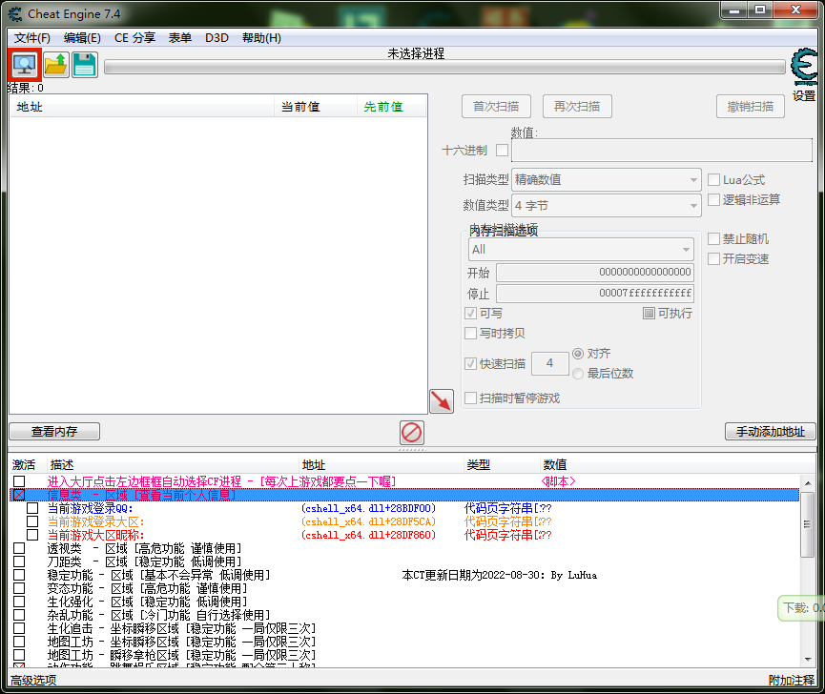
Task: Toggle the 开启变速 checkbox
Action: (714, 258)
